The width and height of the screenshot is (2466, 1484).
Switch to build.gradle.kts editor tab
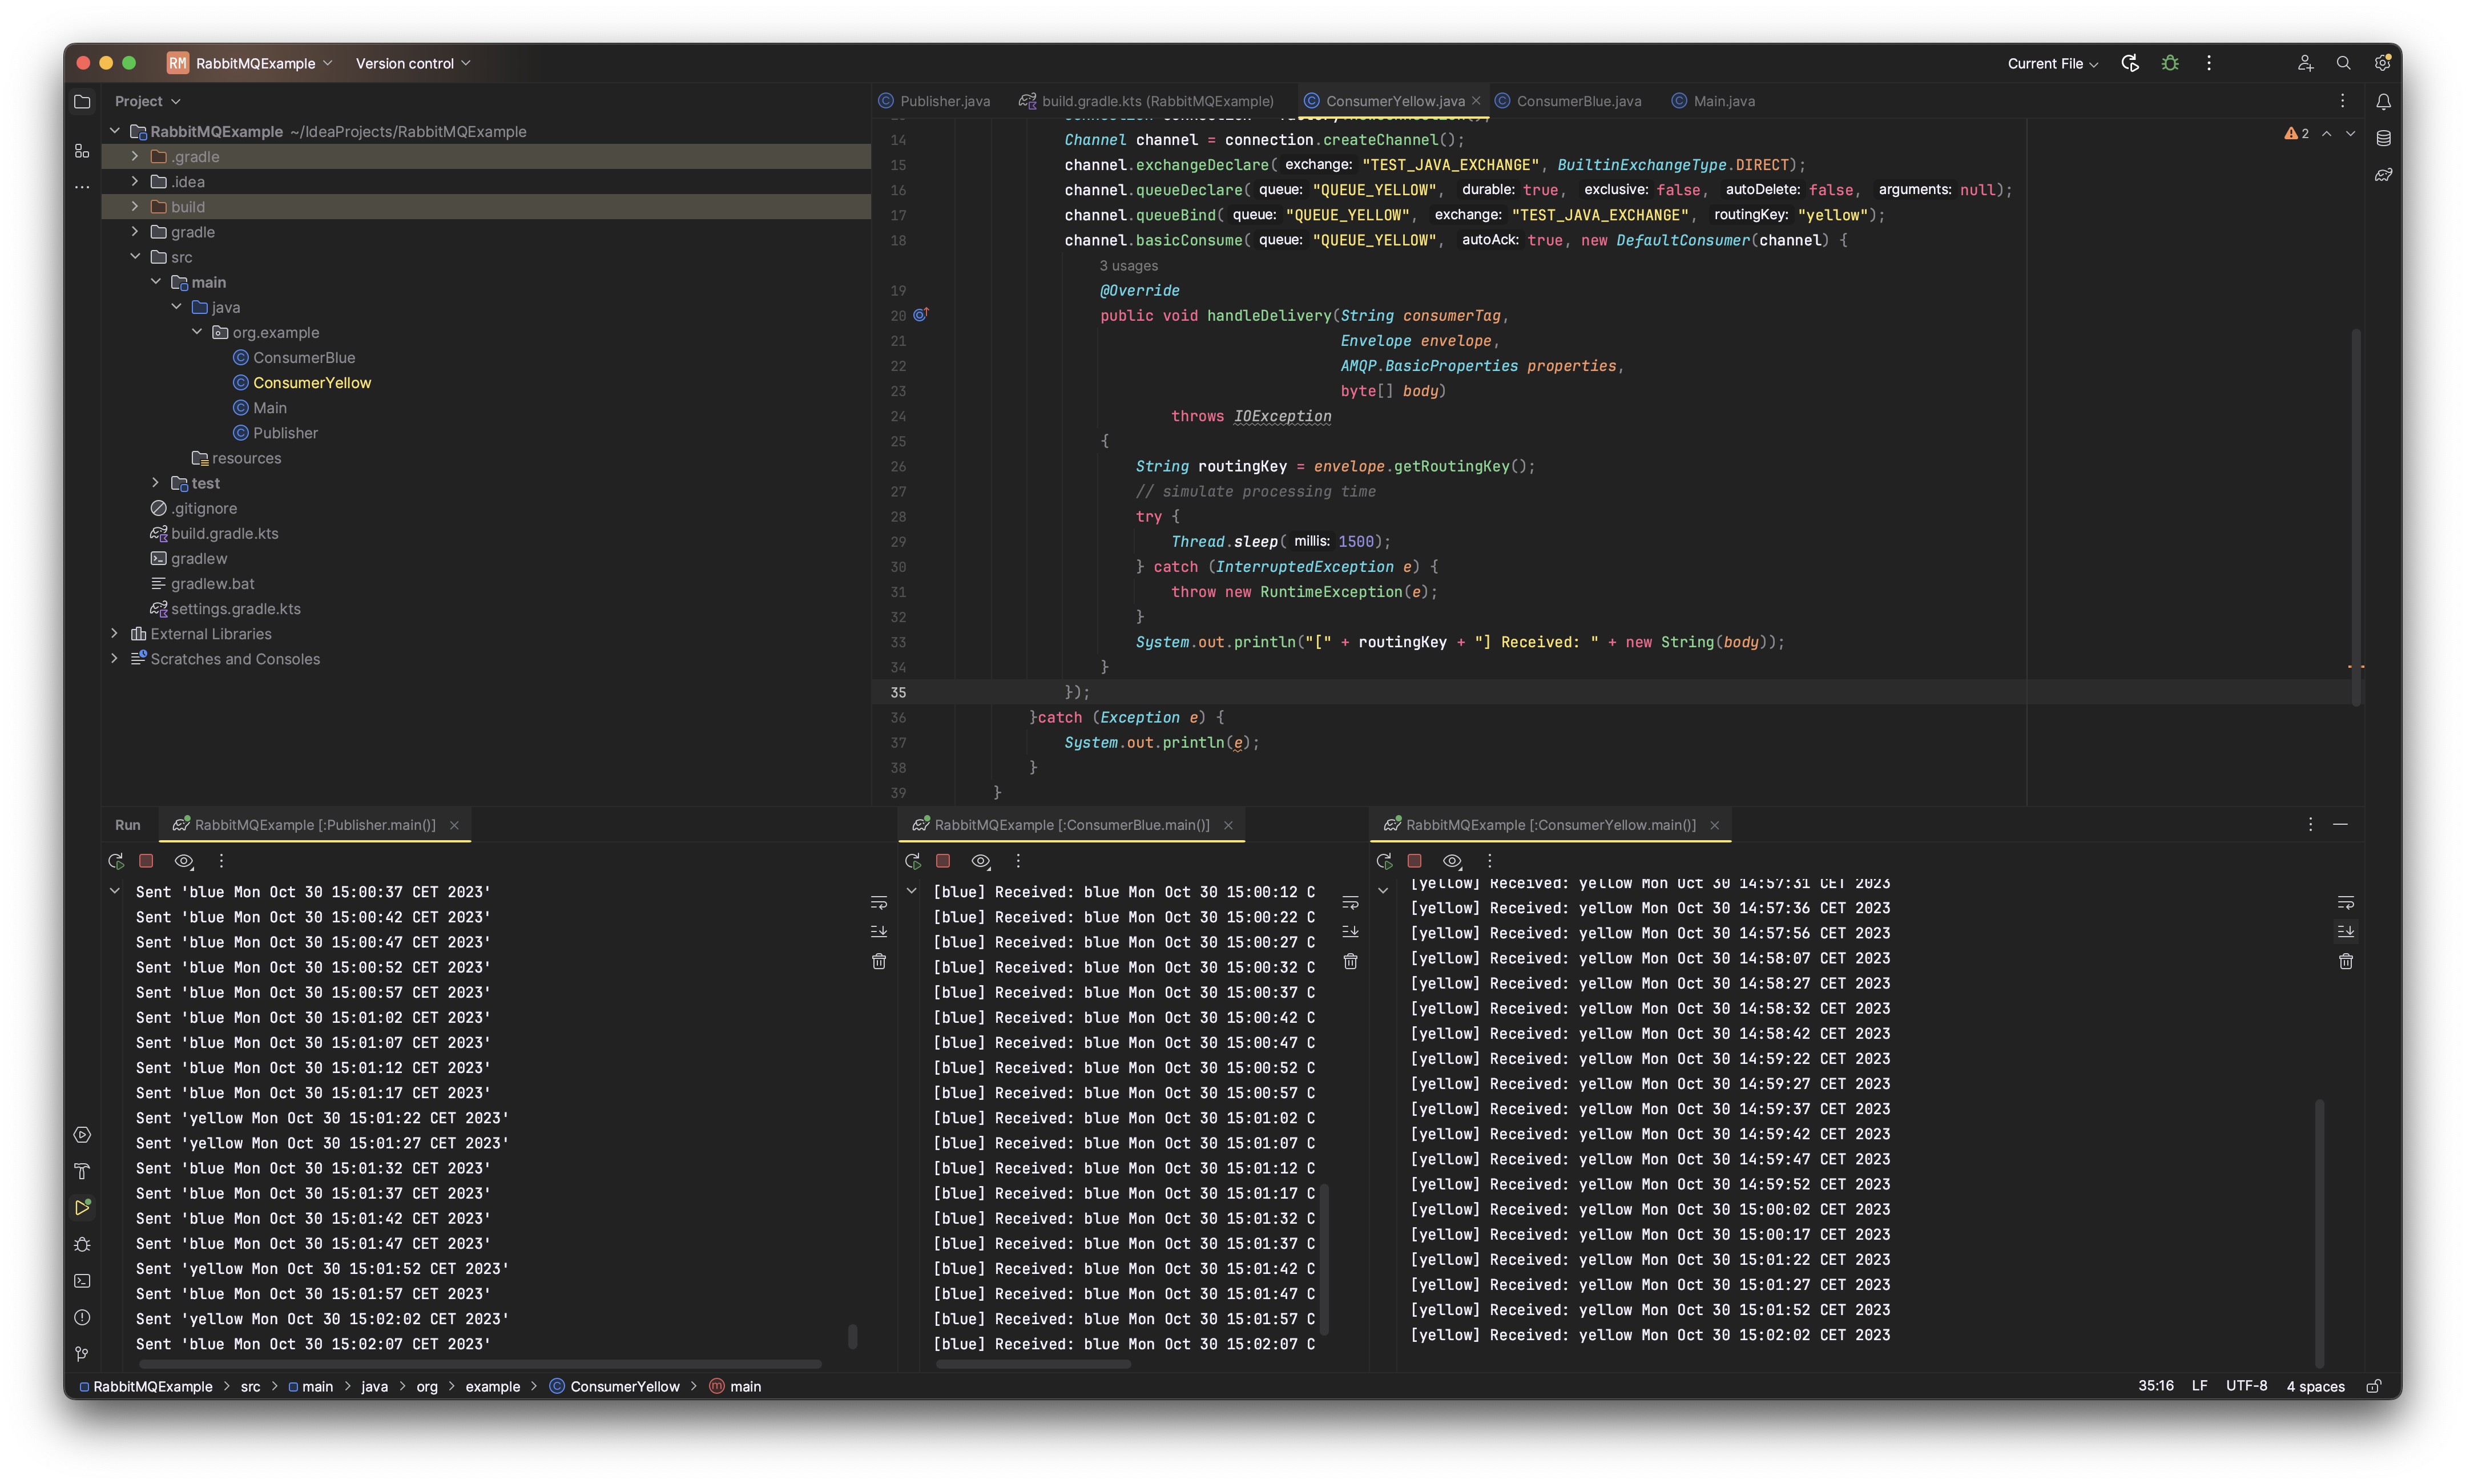[x=1147, y=101]
